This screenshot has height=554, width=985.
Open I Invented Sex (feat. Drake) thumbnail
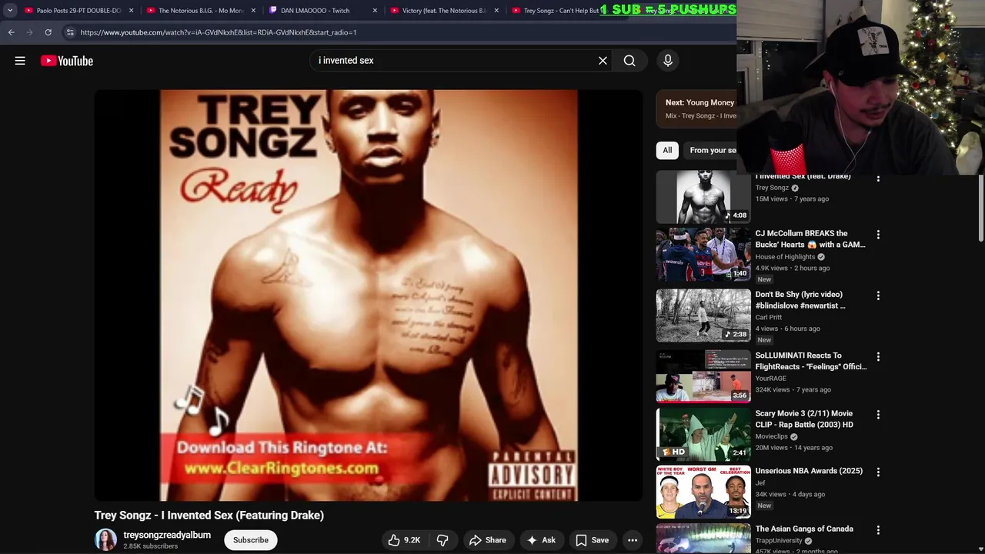click(x=703, y=199)
